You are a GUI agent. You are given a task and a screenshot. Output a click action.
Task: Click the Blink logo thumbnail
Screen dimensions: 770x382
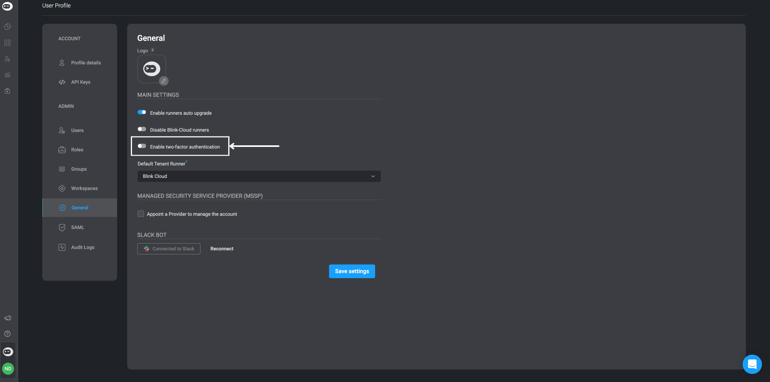pos(152,69)
